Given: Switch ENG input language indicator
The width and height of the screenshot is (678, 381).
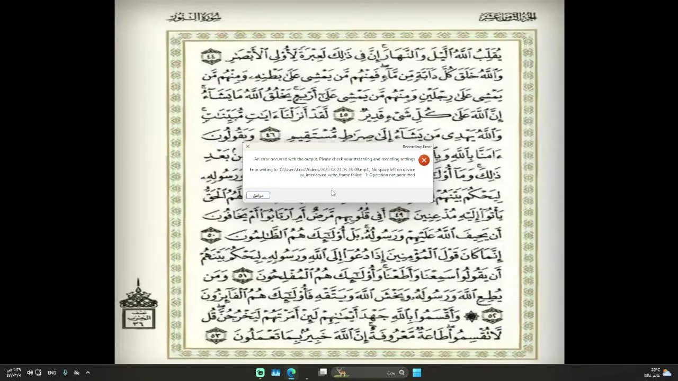Looking at the screenshot, I should coord(52,373).
